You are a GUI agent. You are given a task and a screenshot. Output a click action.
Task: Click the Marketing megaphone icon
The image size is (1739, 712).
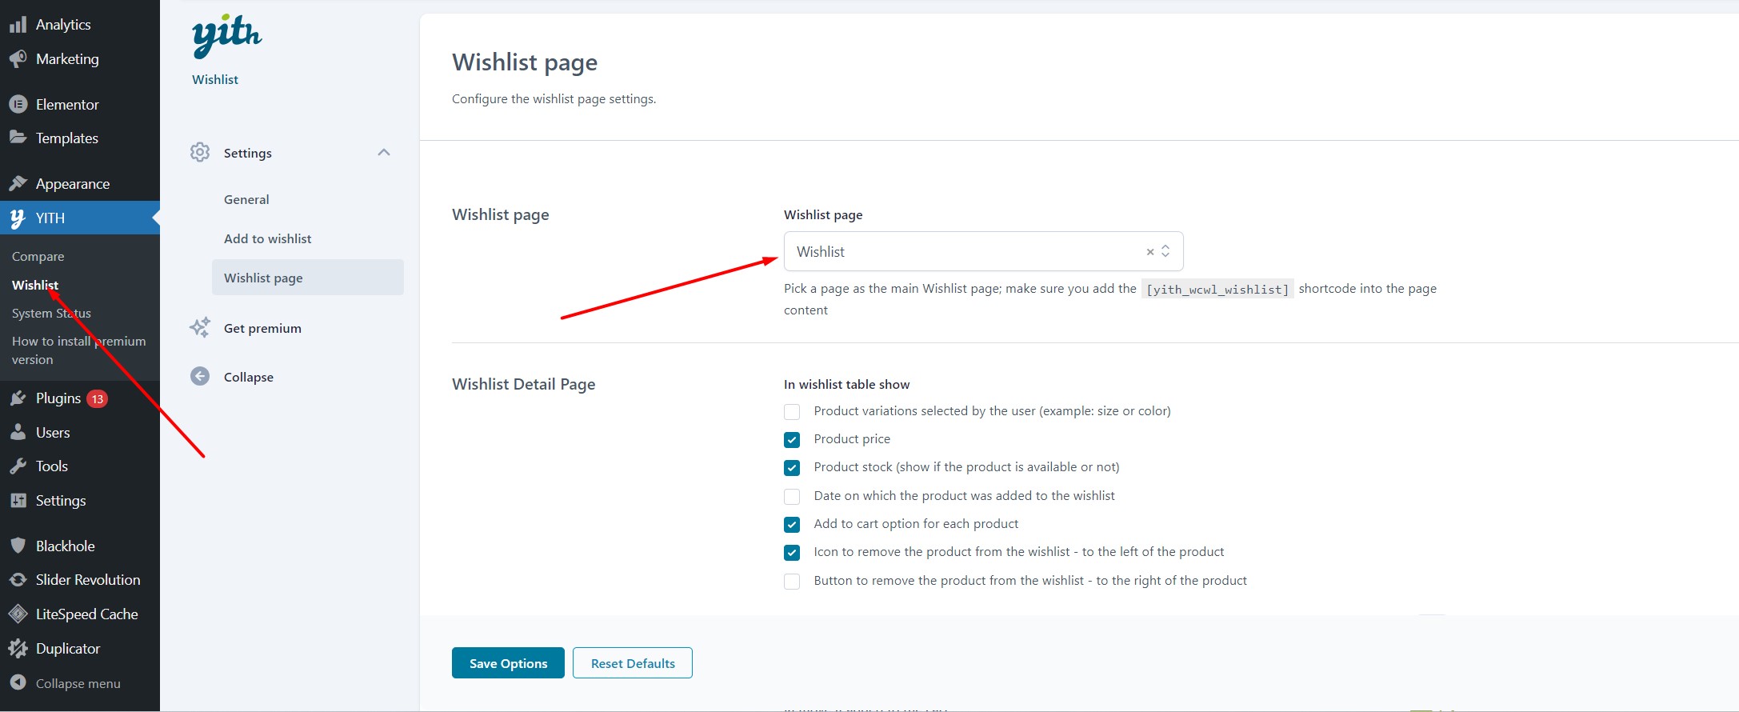pos(18,59)
